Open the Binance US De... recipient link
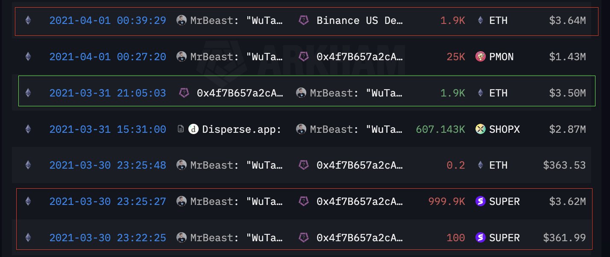The height and width of the screenshot is (257, 610). pyautogui.click(x=360, y=20)
